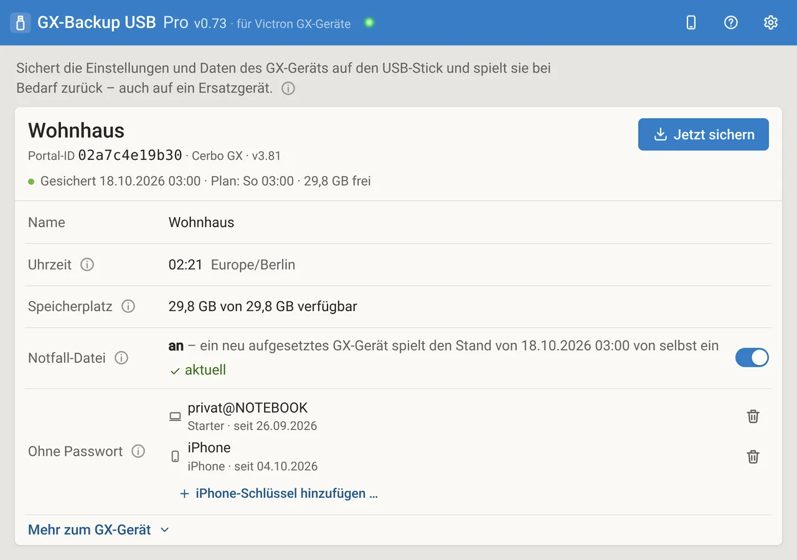Show info for Uhrzeit
This screenshot has height=560, width=797.
pyautogui.click(x=87, y=264)
